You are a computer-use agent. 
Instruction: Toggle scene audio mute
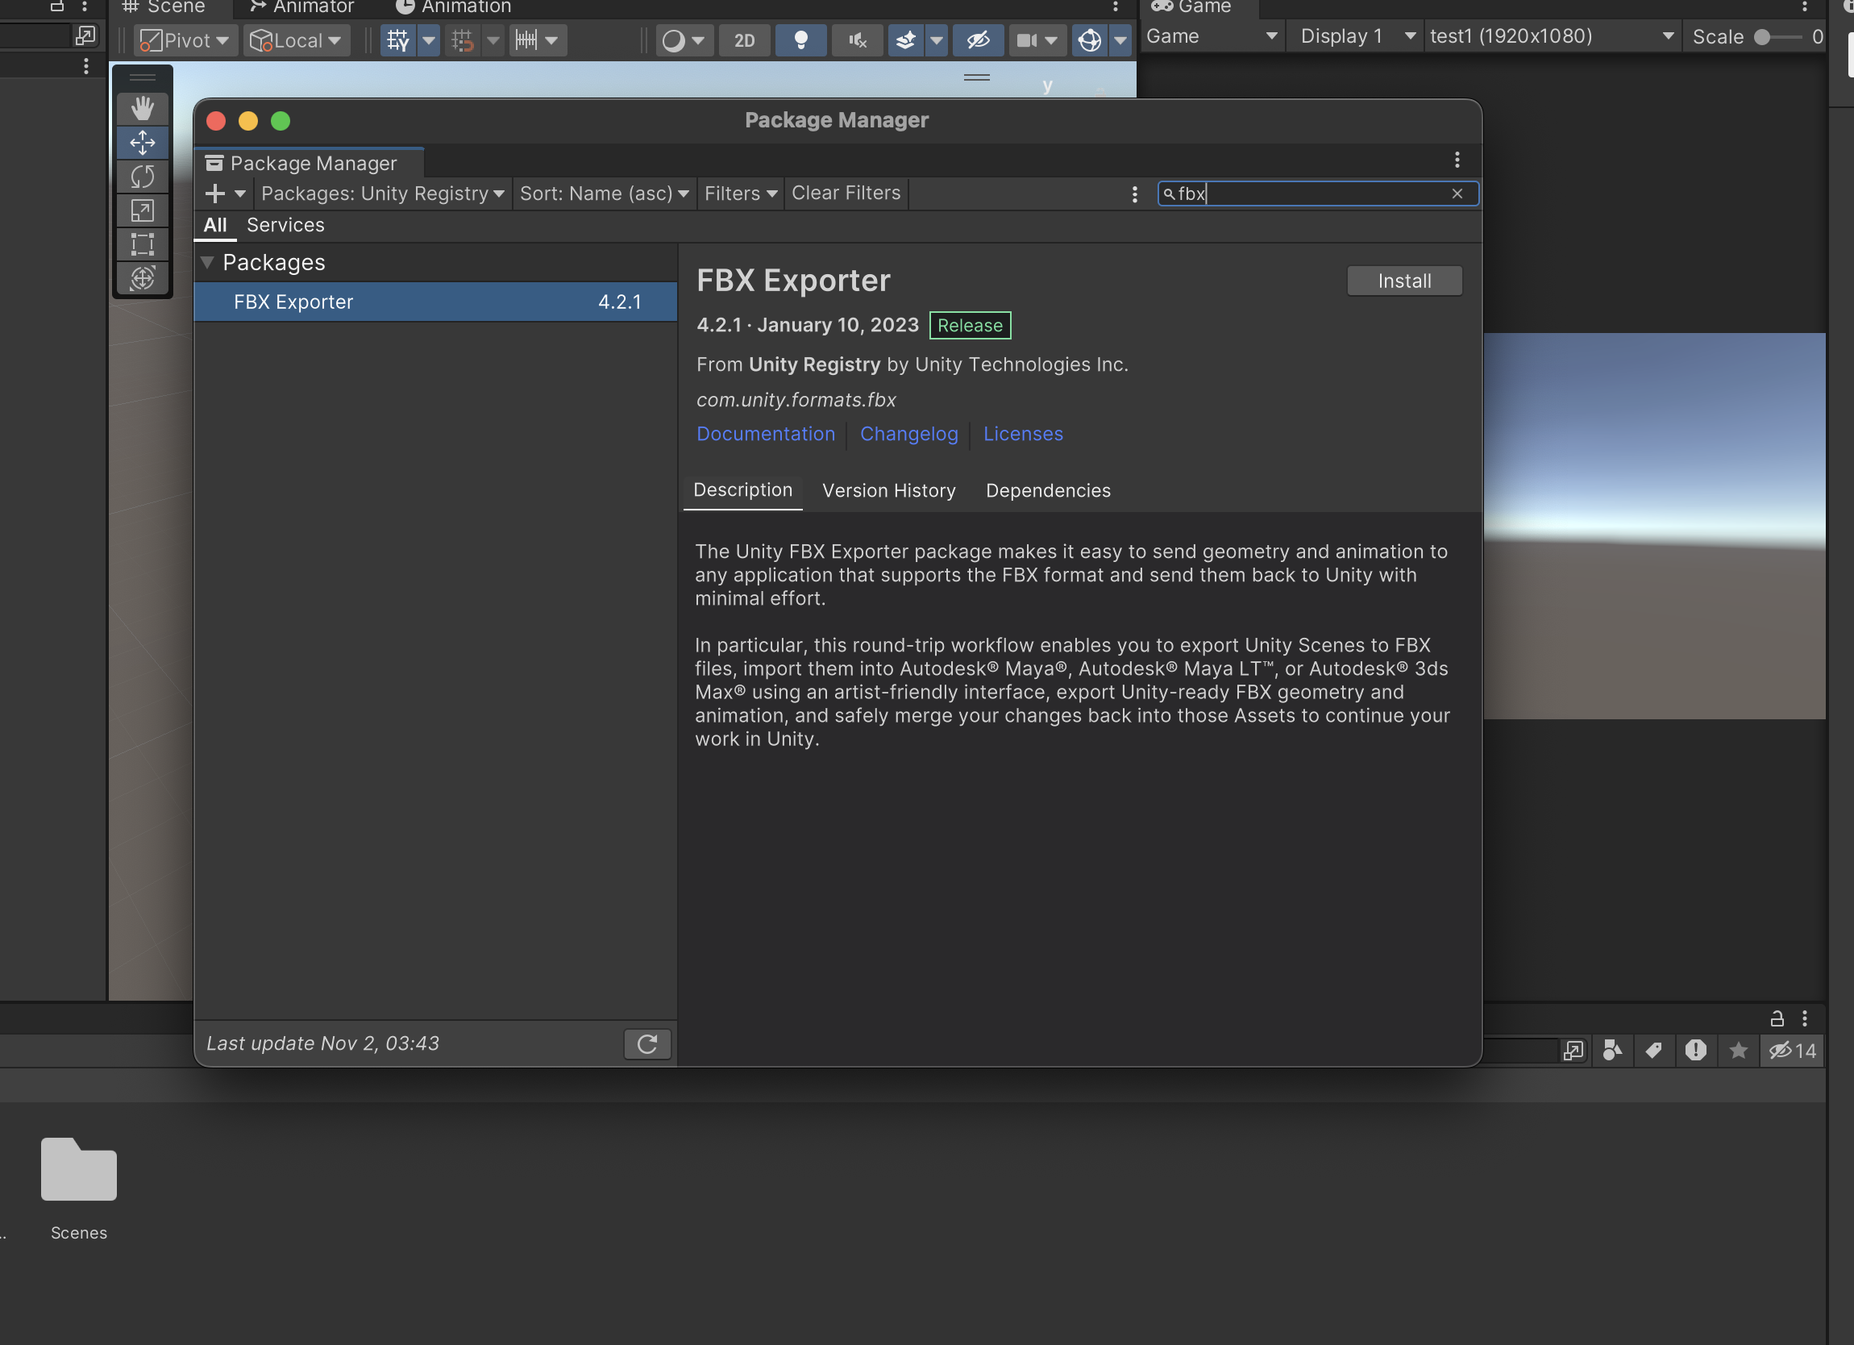click(857, 40)
